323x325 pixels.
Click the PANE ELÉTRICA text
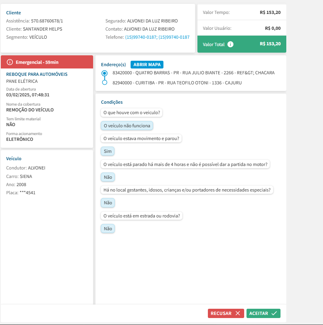22,81
